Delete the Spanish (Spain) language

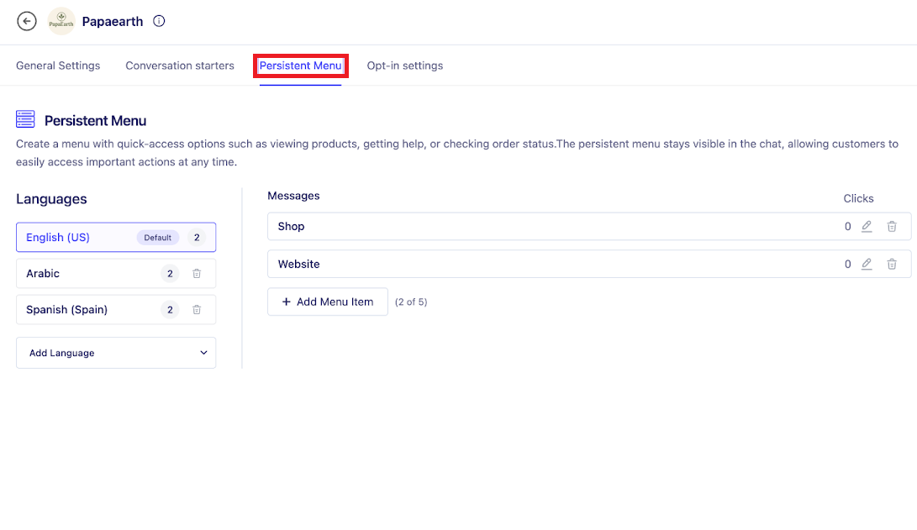[x=197, y=310]
